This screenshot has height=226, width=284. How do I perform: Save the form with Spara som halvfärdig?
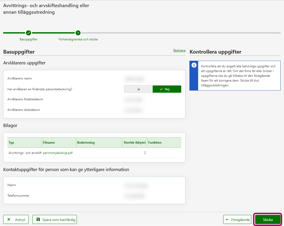click(x=55, y=219)
